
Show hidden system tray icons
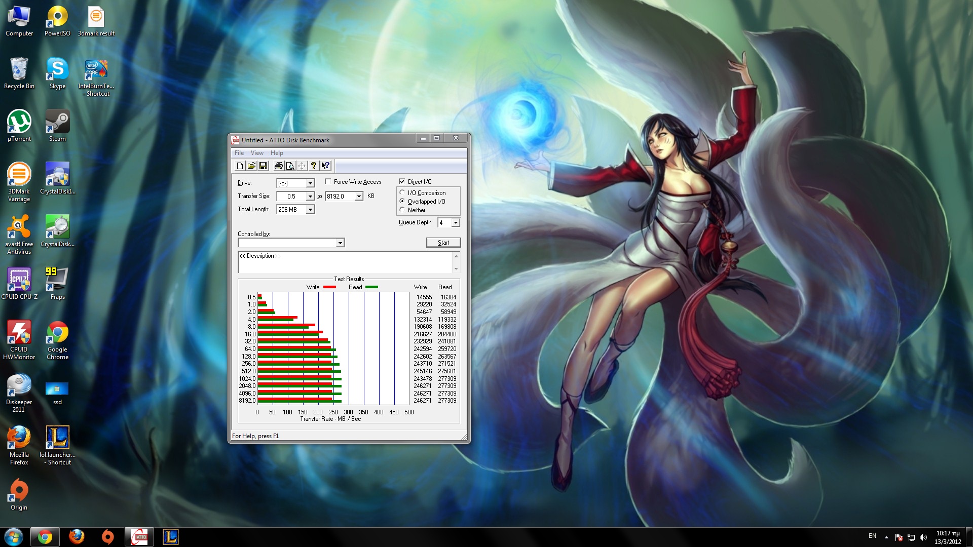click(x=886, y=537)
